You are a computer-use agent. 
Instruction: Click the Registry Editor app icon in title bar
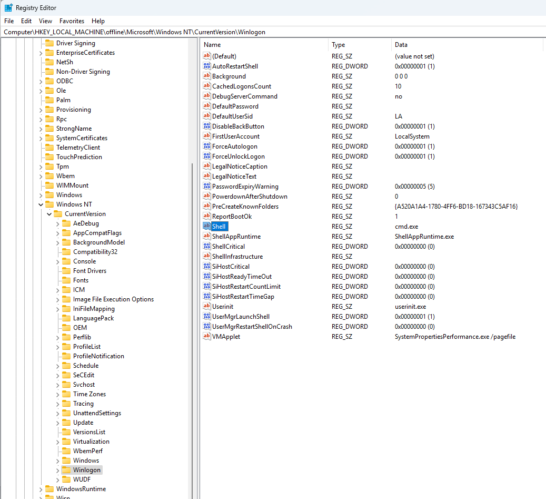[x=8, y=8]
